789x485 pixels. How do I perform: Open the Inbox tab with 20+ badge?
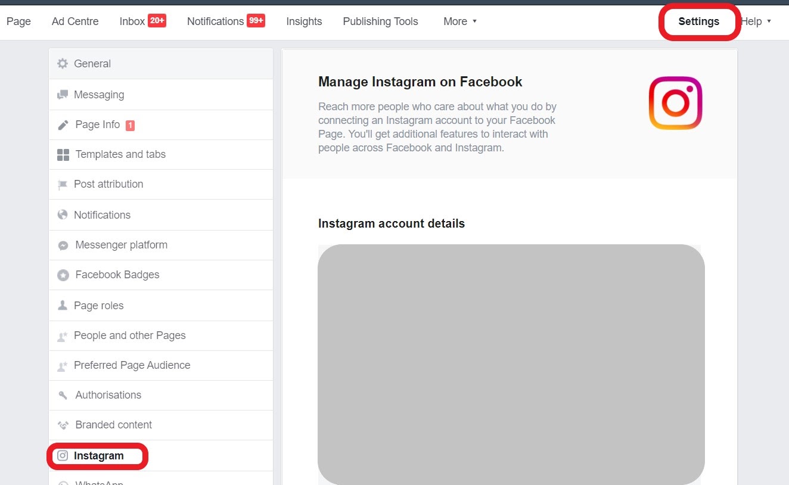[143, 21]
